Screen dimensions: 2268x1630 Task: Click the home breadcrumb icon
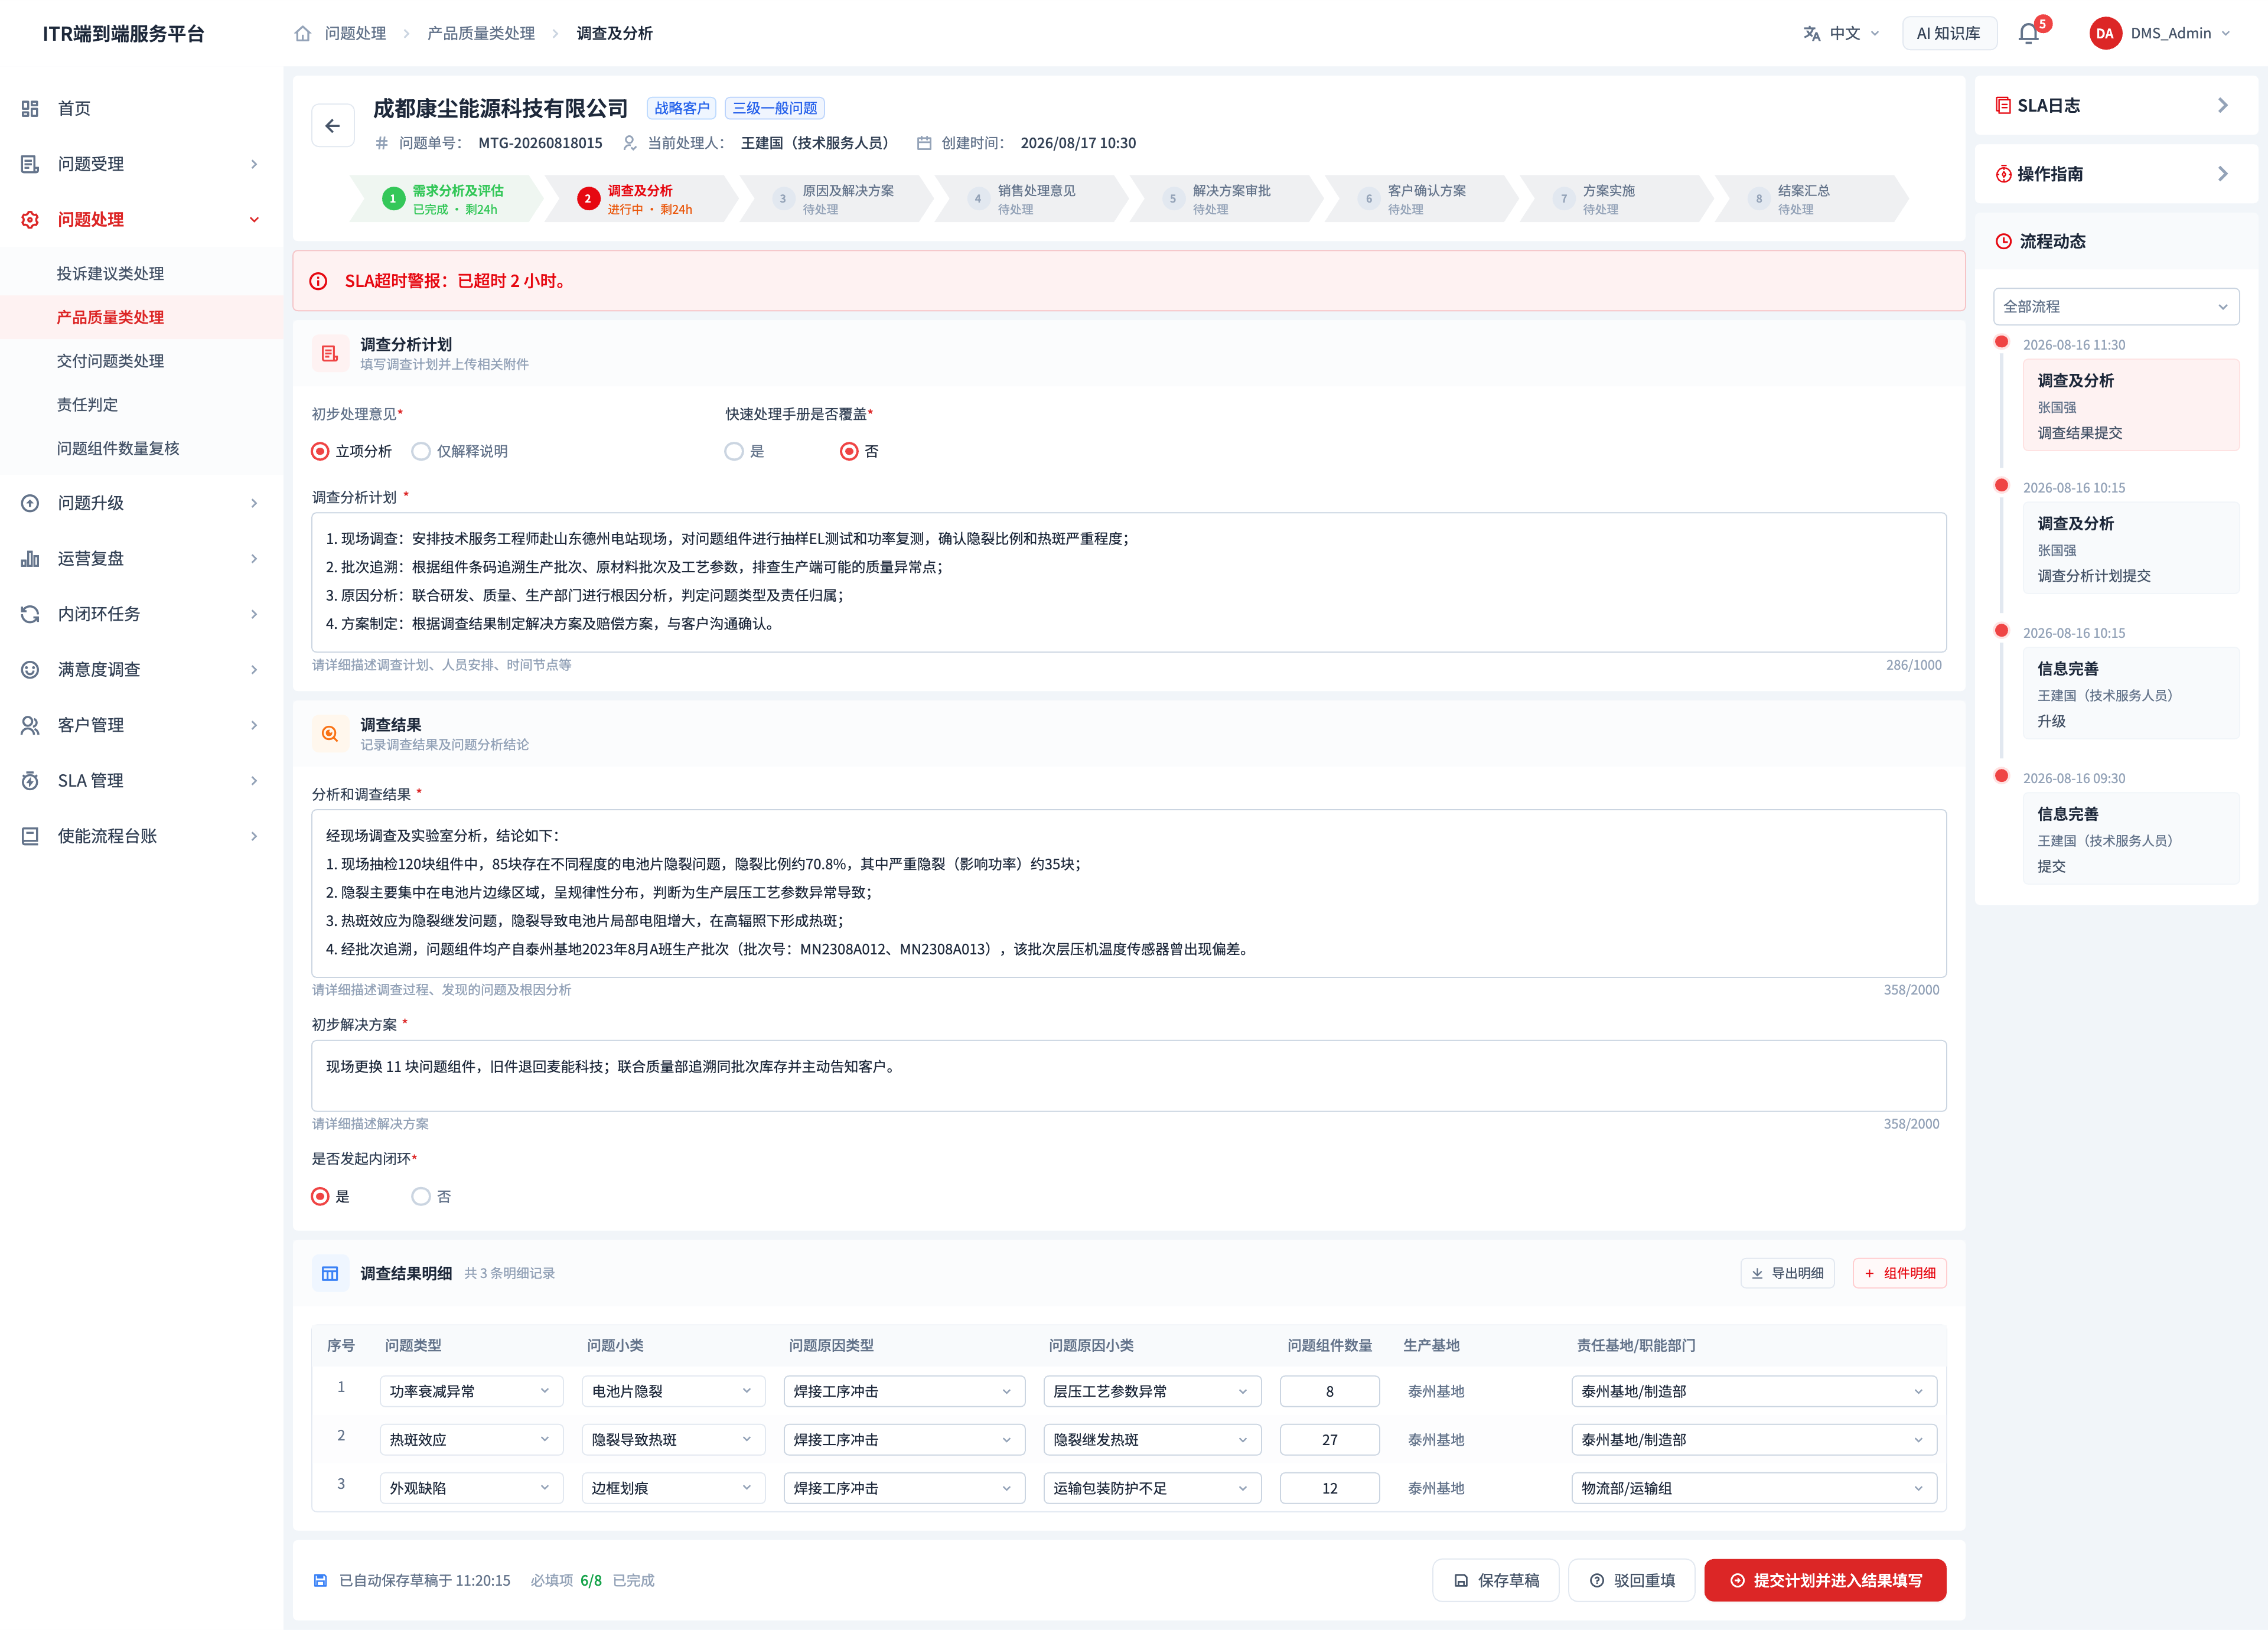(x=303, y=33)
